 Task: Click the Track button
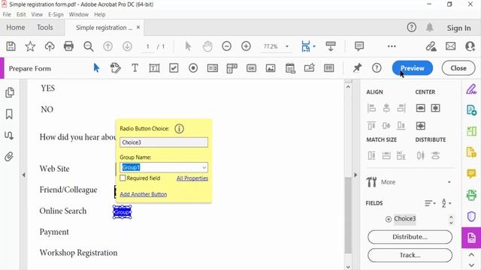click(x=410, y=255)
